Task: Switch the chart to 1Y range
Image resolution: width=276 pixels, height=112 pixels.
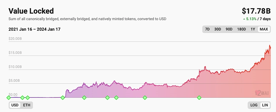Action: pos(253,29)
